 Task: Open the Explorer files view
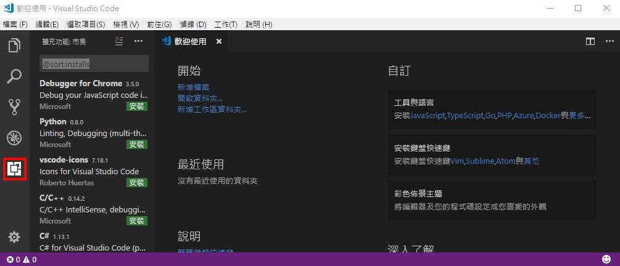(14, 46)
